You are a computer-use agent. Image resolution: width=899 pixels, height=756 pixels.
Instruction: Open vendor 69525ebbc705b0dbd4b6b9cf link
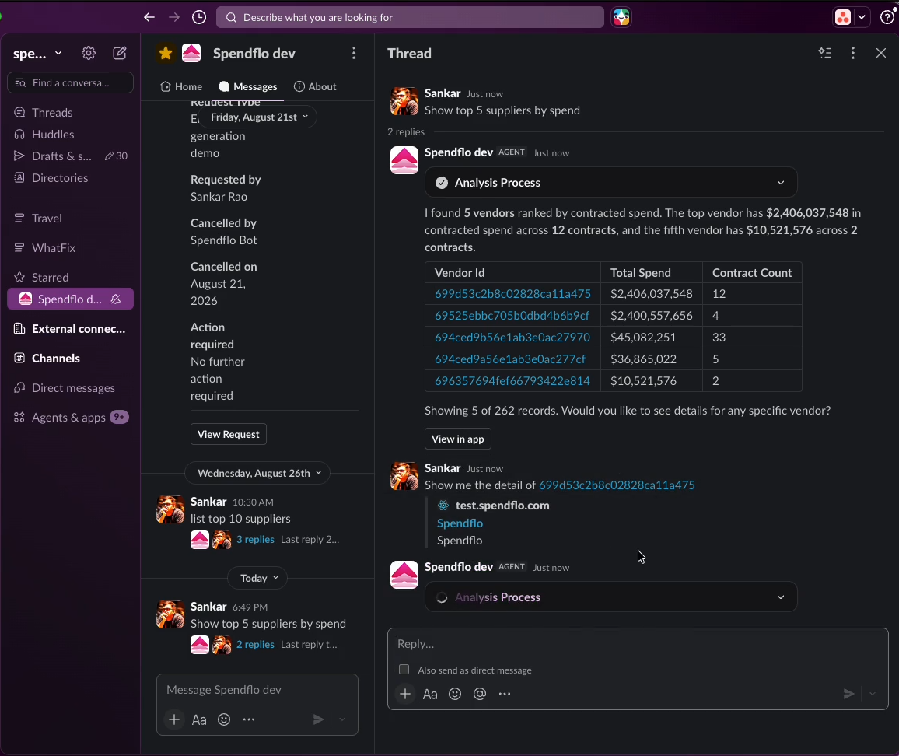click(512, 316)
